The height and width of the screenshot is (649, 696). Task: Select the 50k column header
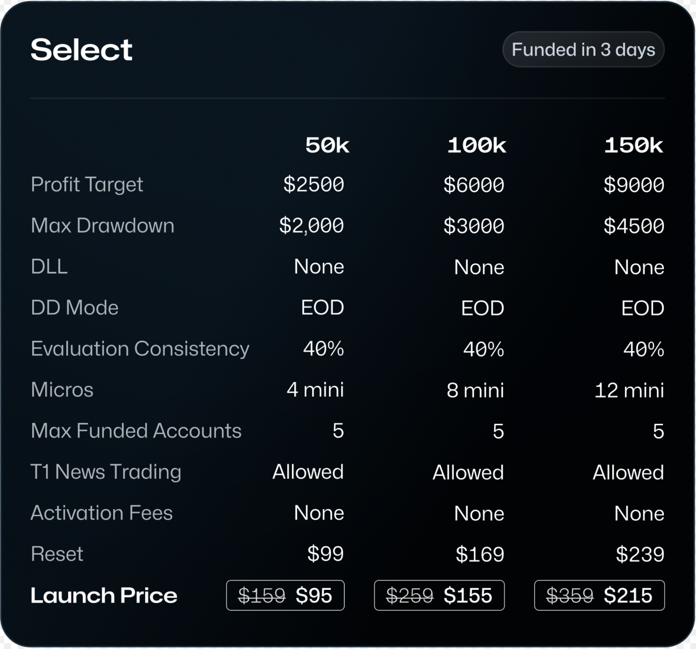[x=327, y=145]
